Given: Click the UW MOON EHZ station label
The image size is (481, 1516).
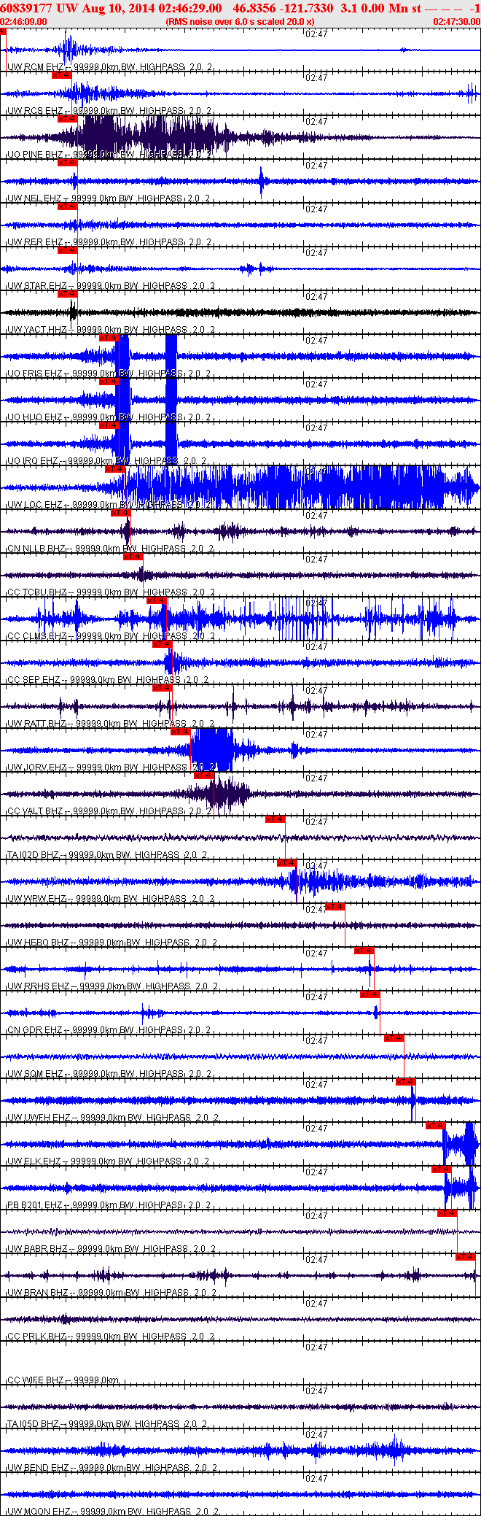Looking at the screenshot, I should pyautogui.click(x=38, y=1511).
